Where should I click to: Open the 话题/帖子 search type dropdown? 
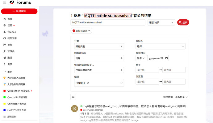161,22
